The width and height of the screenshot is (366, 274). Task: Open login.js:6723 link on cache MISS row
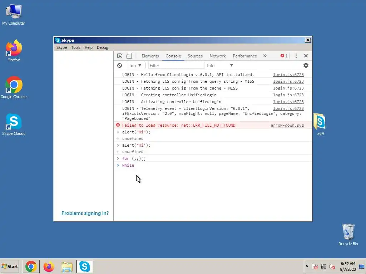point(288,88)
